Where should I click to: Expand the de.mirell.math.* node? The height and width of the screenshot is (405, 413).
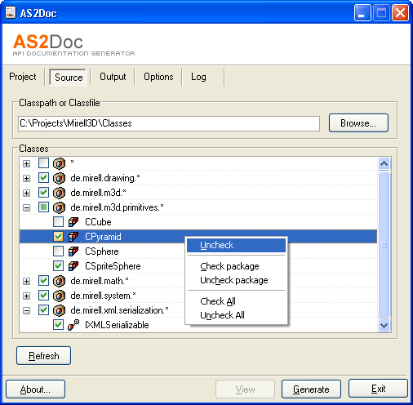[26, 282]
